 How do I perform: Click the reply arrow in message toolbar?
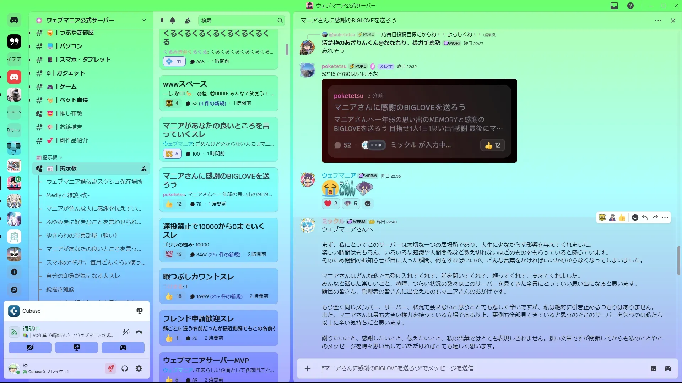pos(645,217)
